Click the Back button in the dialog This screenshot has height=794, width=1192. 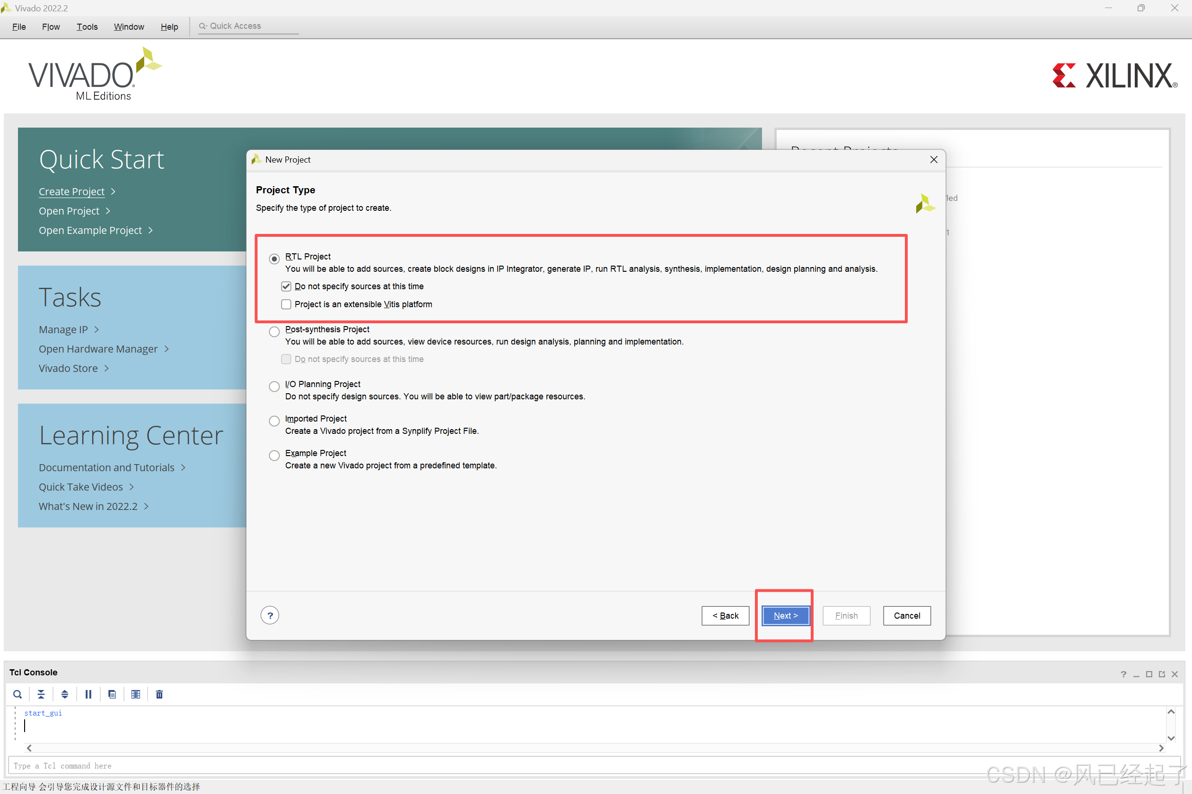[x=725, y=615]
